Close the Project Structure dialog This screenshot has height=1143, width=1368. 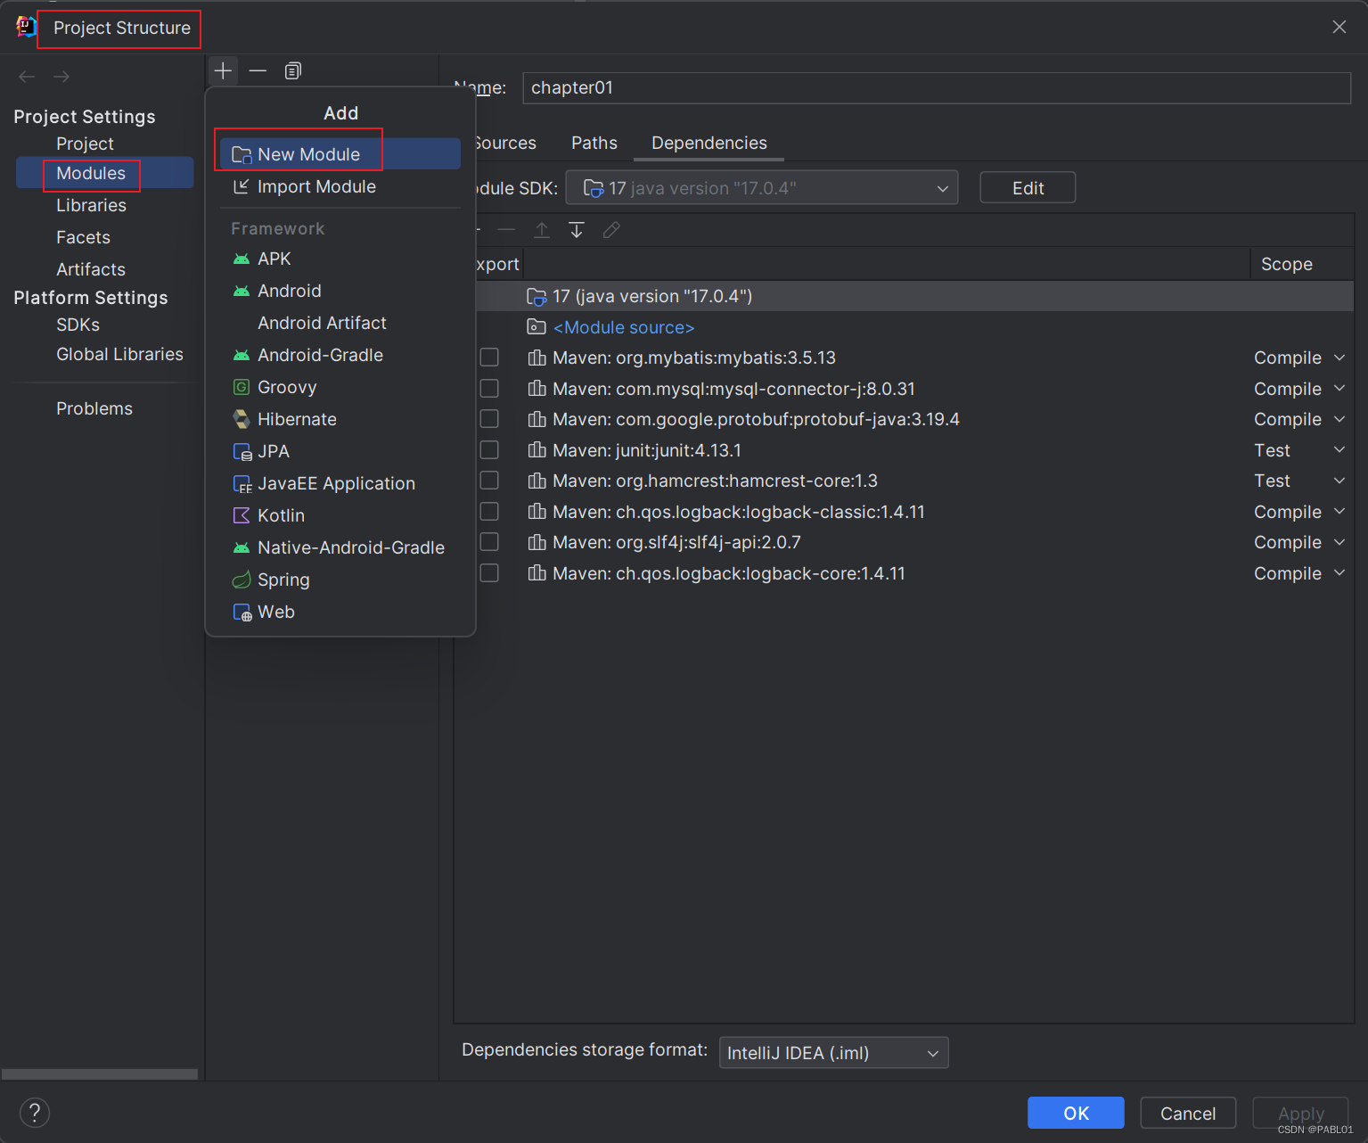(1339, 27)
